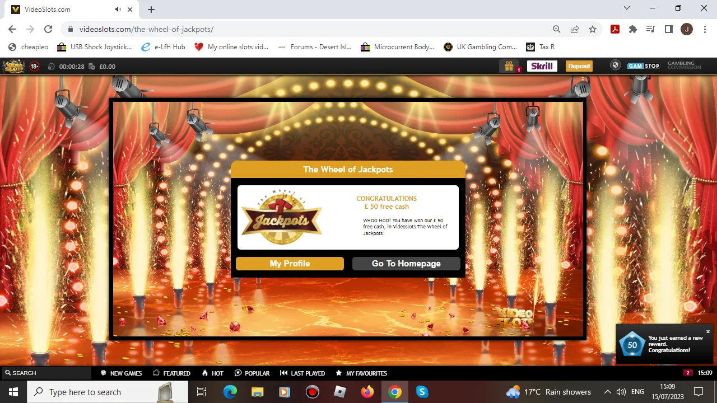Open the Last Played category

click(302, 373)
